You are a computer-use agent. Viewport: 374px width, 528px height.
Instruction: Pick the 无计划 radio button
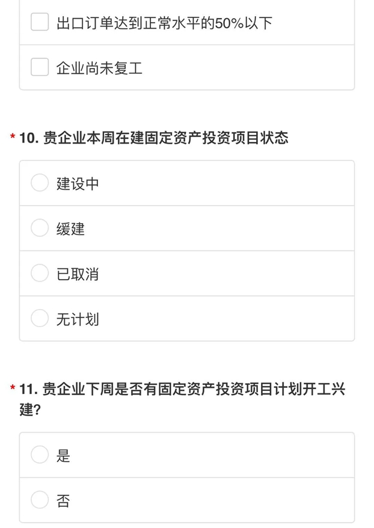click(40, 318)
